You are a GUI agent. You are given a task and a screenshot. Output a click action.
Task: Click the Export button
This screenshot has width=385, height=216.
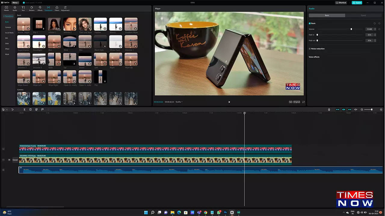pyautogui.click(x=357, y=3)
